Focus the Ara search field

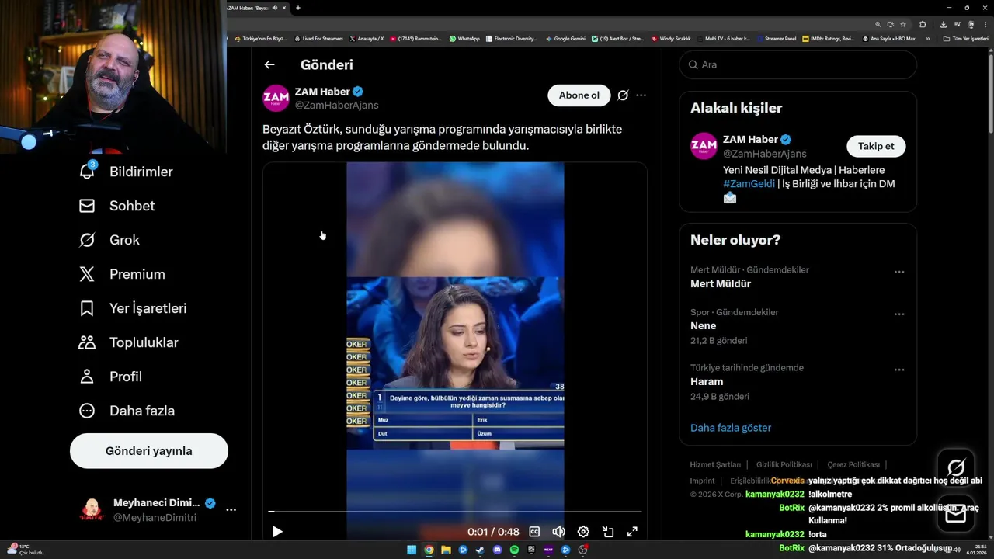point(798,64)
